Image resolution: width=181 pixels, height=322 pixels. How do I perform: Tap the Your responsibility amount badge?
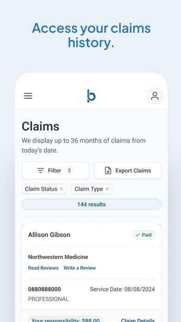[66, 319]
